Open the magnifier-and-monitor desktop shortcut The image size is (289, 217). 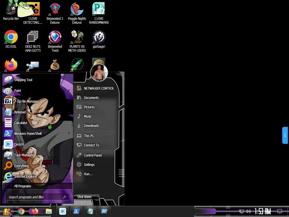32,66
